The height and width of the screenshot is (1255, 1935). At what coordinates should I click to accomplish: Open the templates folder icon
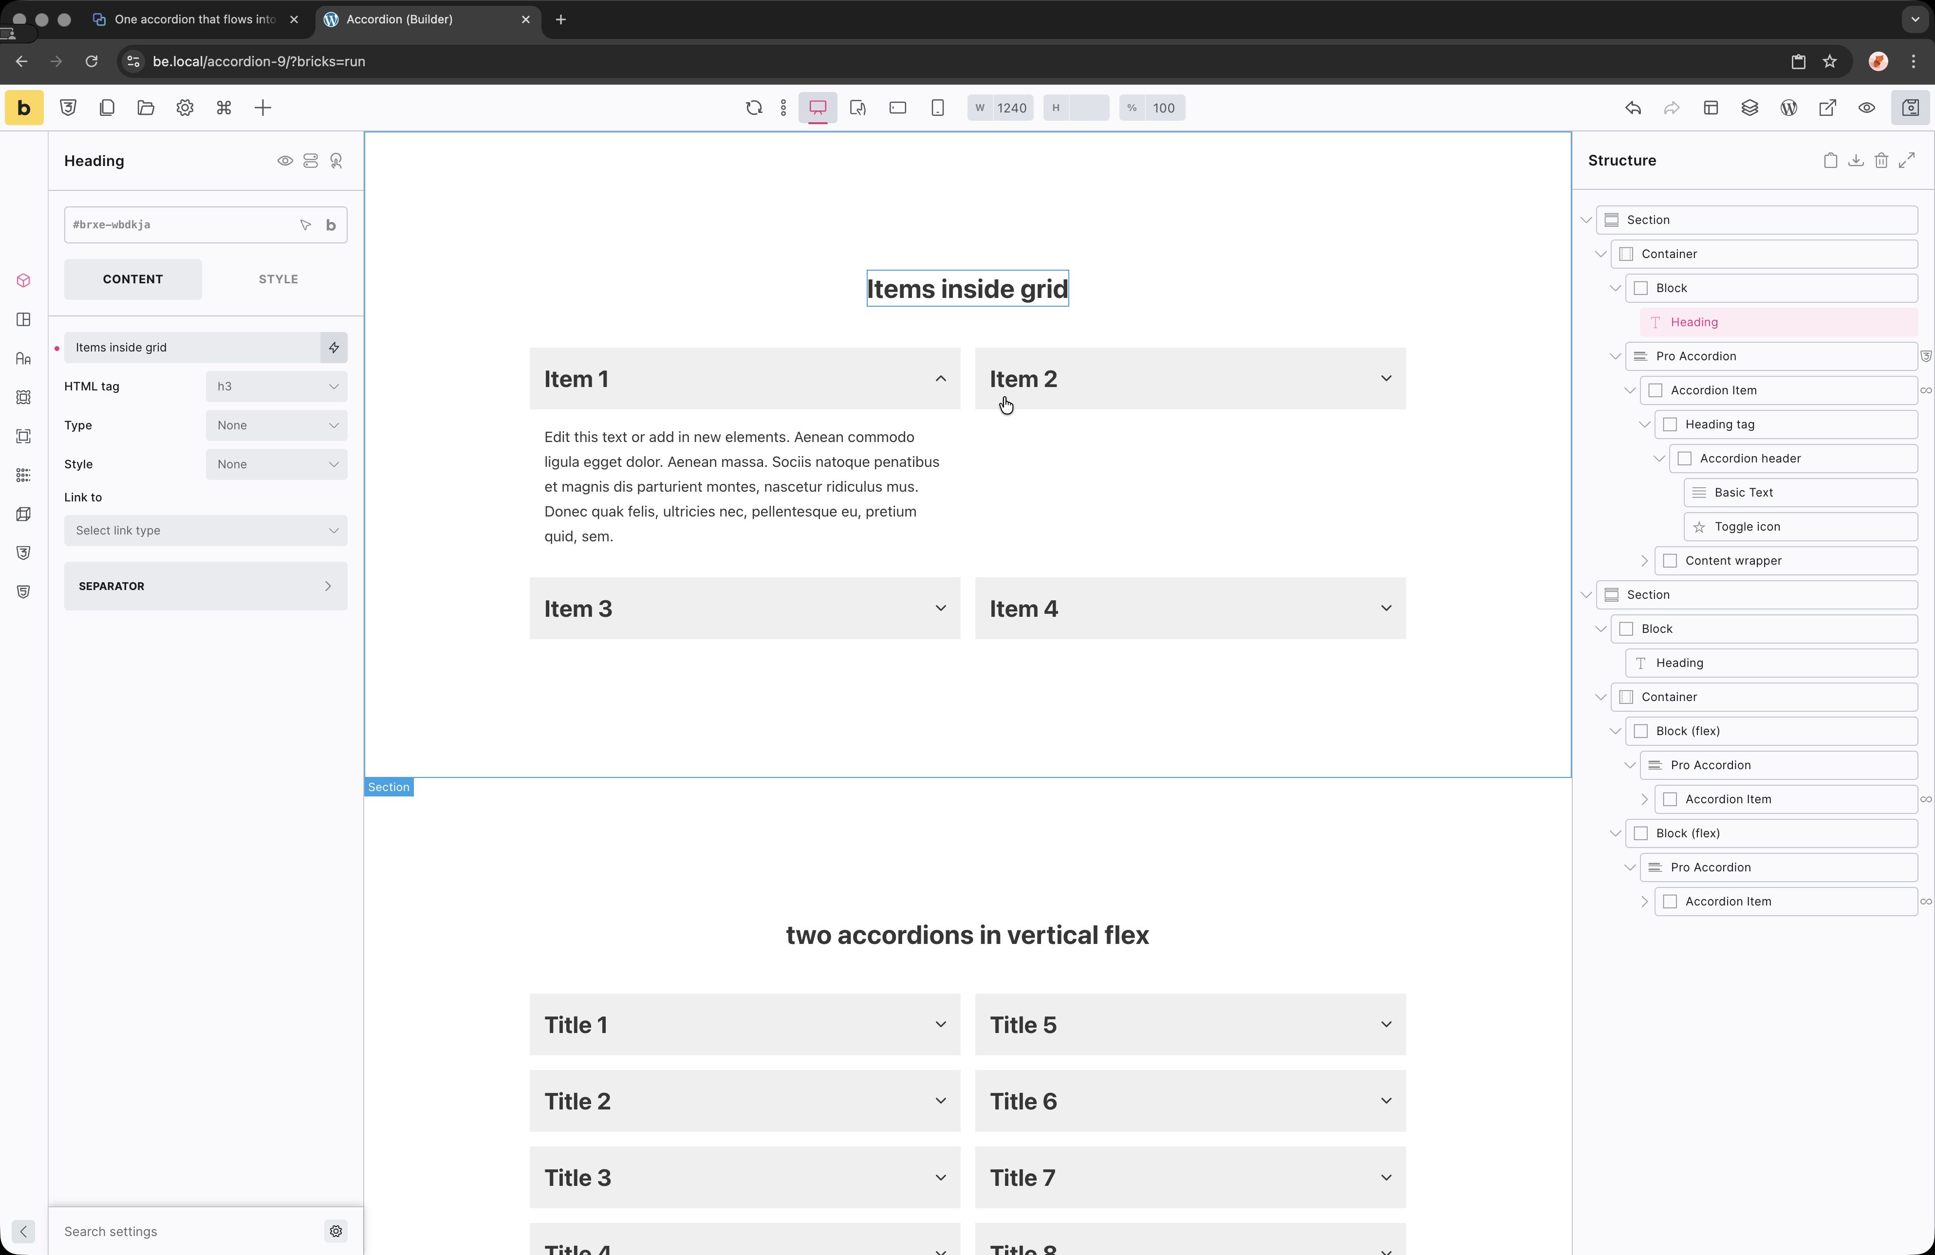146,108
